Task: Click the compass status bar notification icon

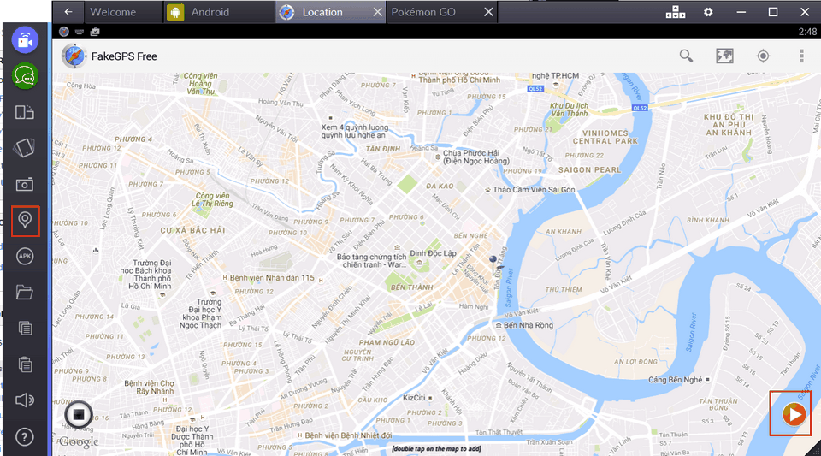Action: pyautogui.click(x=64, y=32)
